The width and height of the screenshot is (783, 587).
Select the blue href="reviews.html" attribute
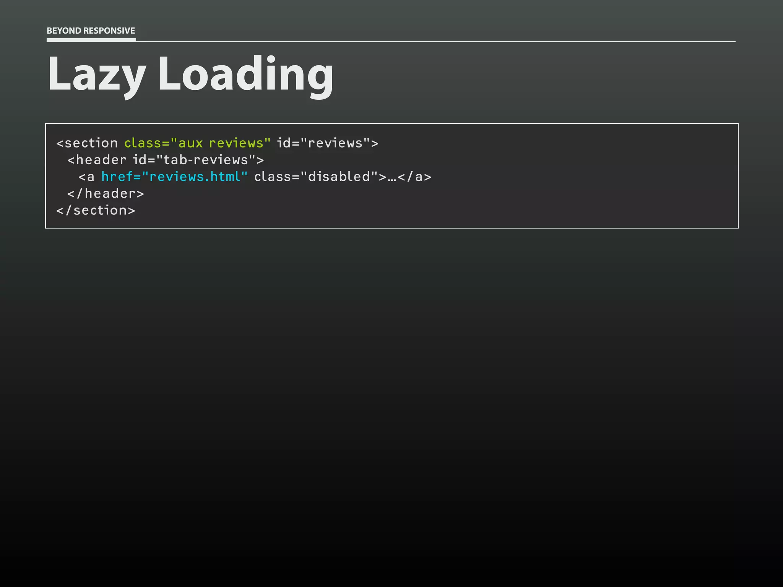coord(175,177)
